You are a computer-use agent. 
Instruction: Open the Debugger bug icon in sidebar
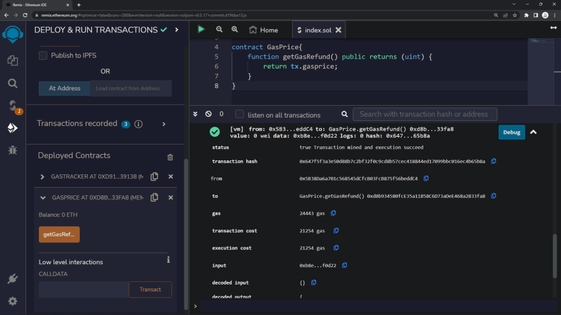[13, 150]
